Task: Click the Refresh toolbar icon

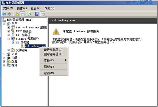Action: pyautogui.click(x=30, y=14)
